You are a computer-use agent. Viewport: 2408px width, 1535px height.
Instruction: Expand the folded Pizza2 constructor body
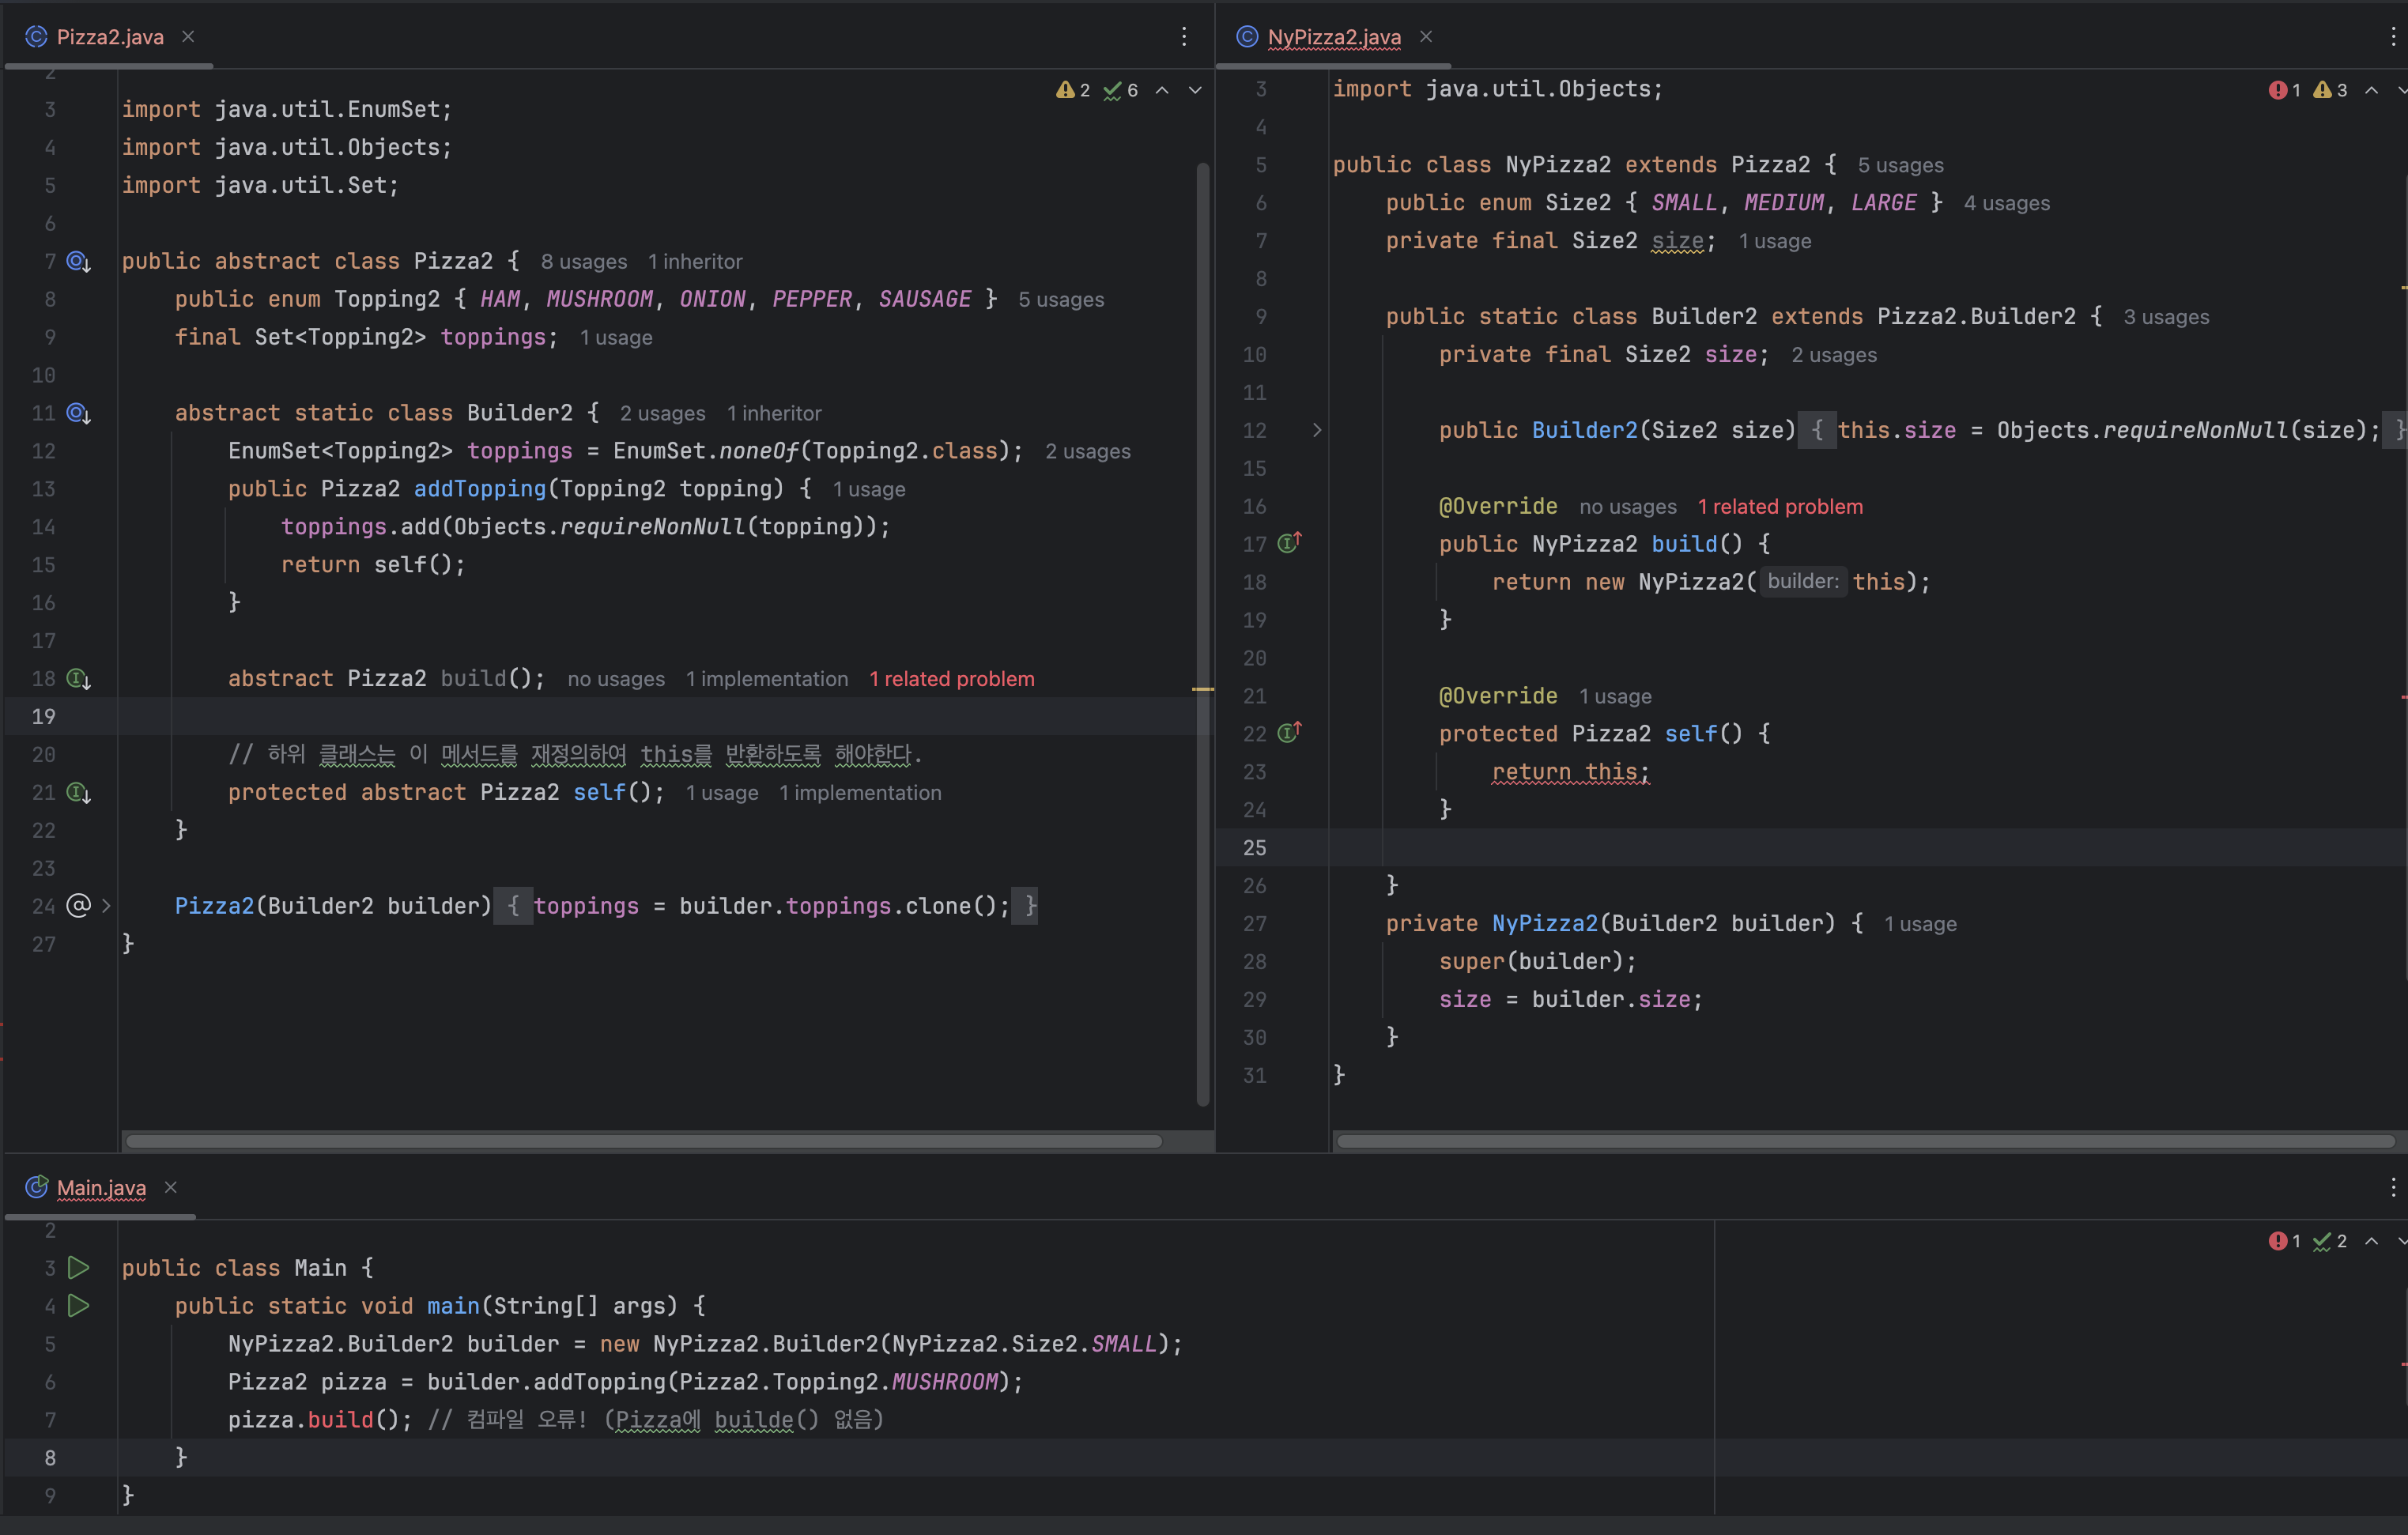(x=106, y=906)
